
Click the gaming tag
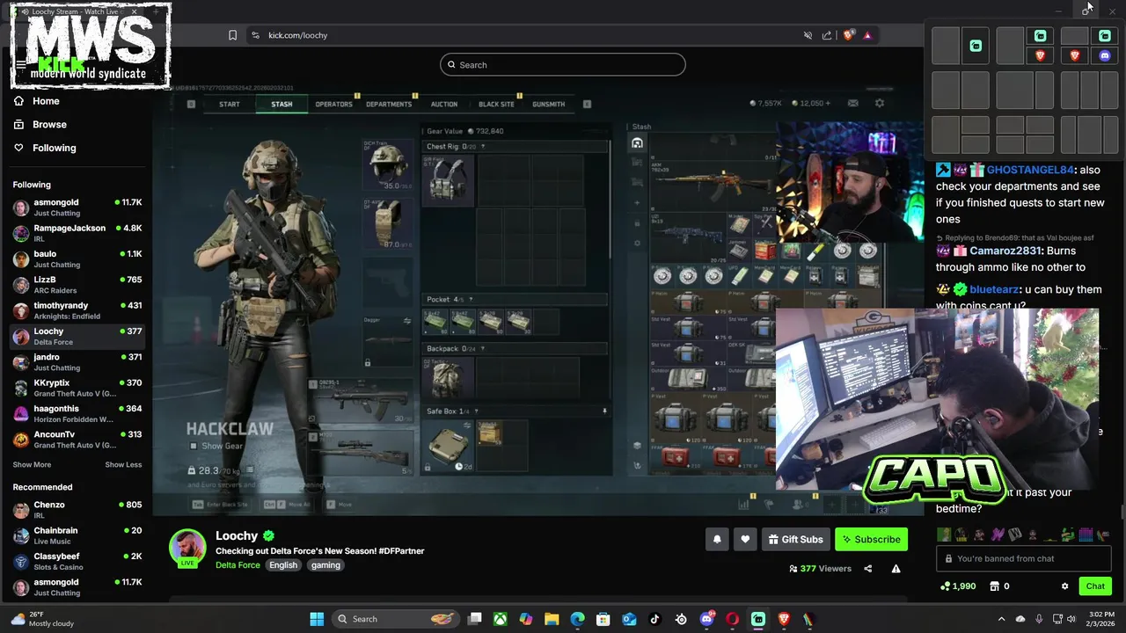click(325, 565)
